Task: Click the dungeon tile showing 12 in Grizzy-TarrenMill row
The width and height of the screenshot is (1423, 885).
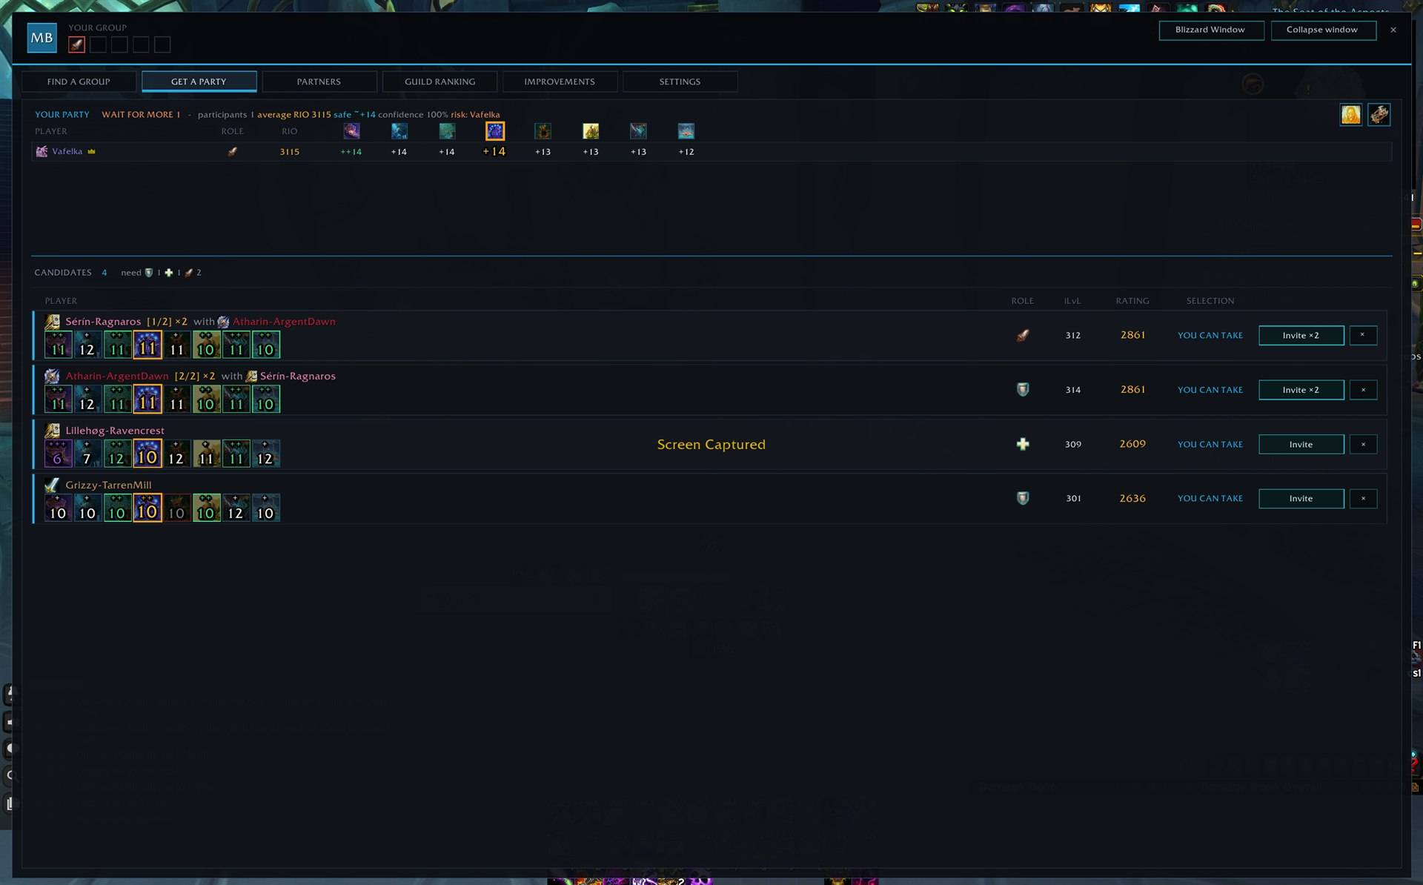Action: pos(236,508)
